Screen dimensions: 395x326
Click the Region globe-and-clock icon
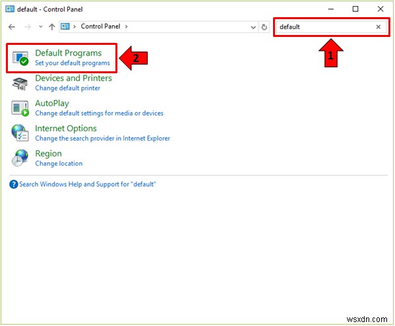coord(20,158)
